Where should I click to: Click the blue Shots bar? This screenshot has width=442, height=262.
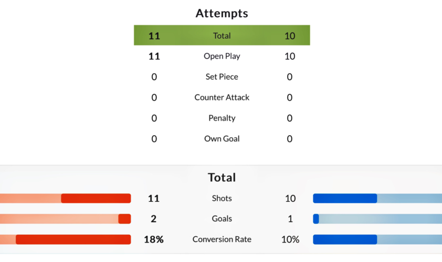pyautogui.click(x=345, y=198)
